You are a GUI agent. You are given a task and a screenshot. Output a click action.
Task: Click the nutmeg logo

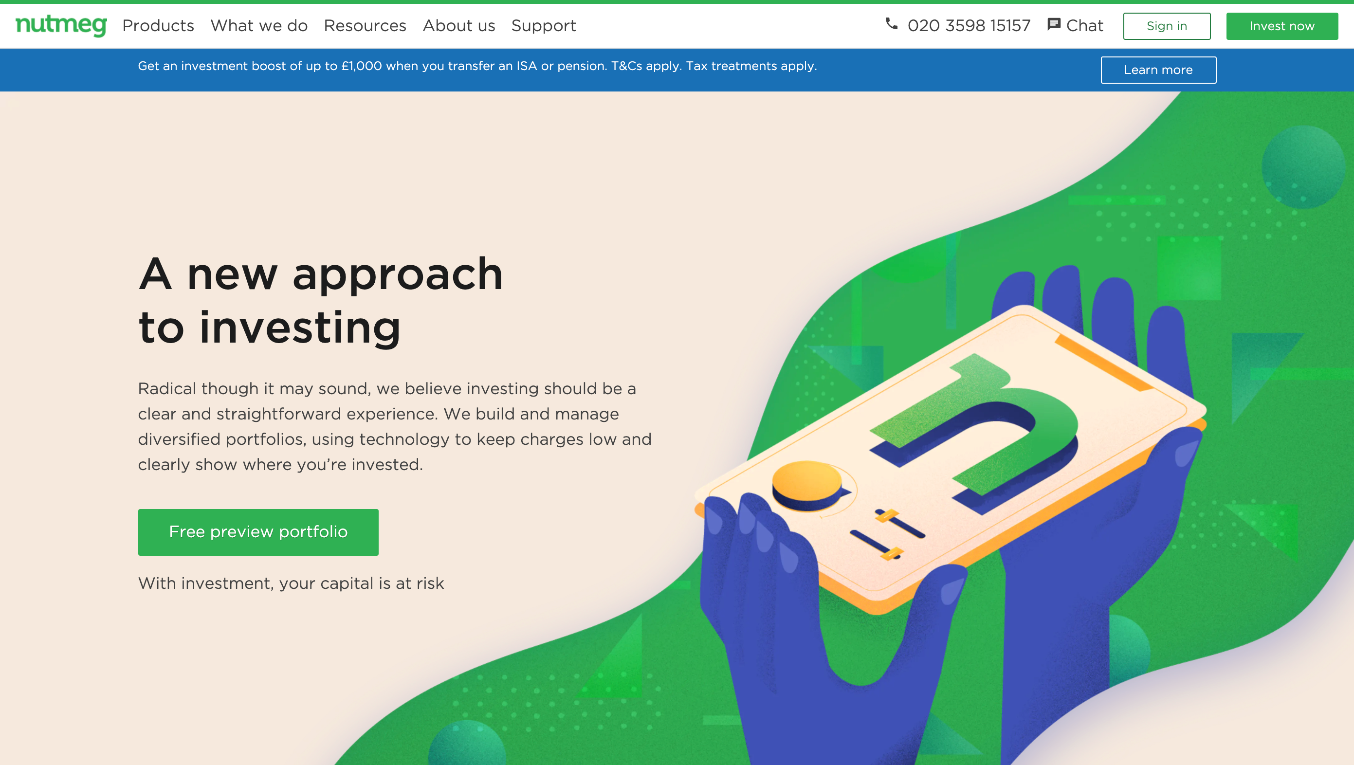click(61, 25)
